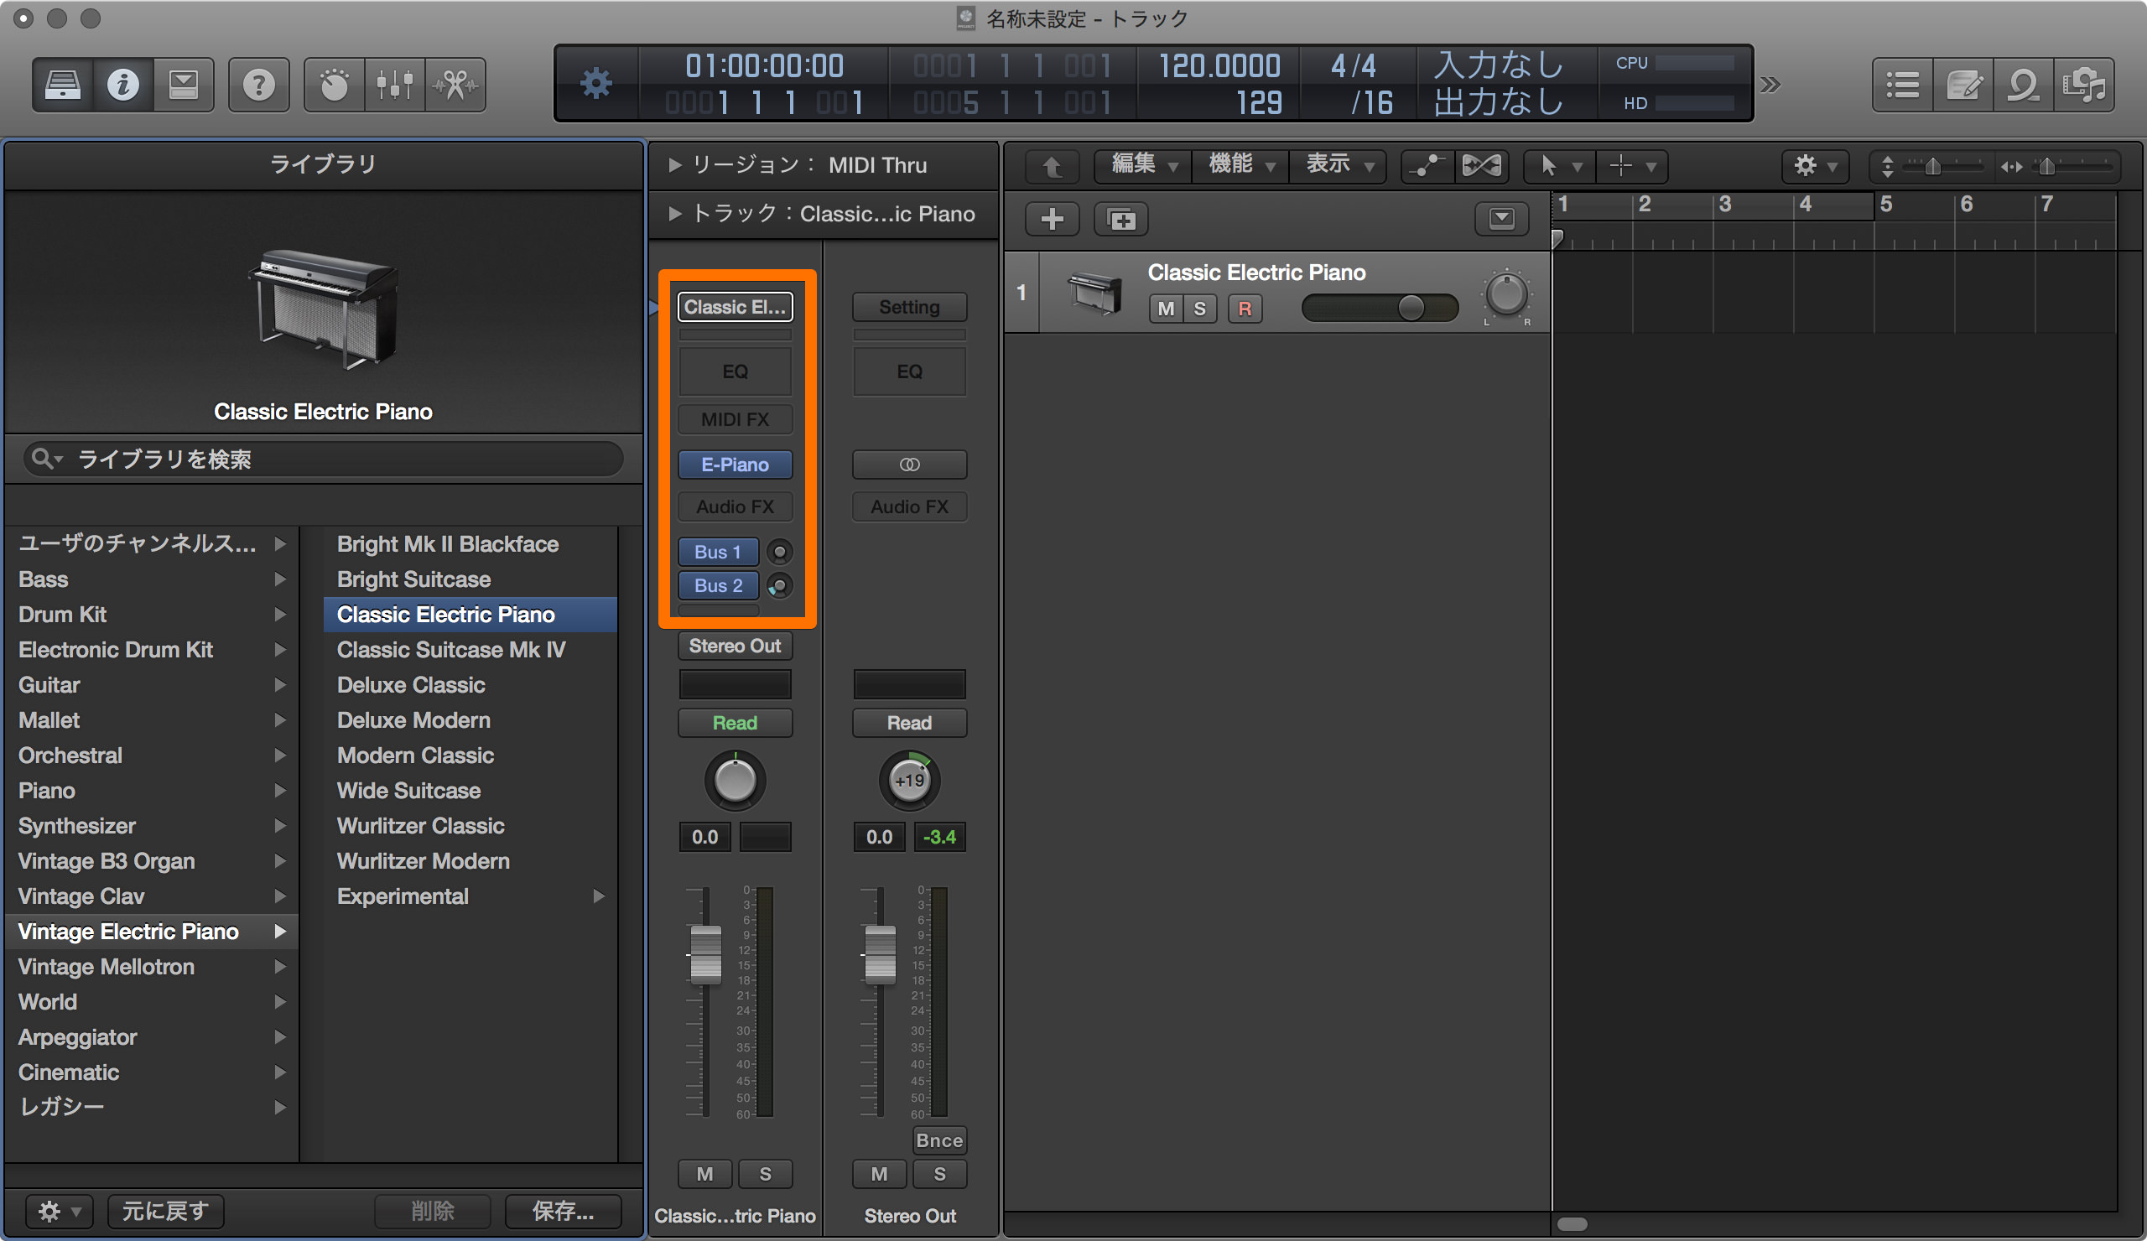The width and height of the screenshot is (2147, 1241).
Task: Click the Bus 1 send slot
Action: 718,551
